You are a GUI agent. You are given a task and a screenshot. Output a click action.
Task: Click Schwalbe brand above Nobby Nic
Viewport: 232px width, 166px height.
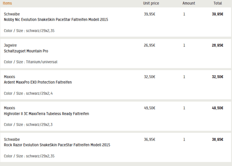click(x=12, y=14)
